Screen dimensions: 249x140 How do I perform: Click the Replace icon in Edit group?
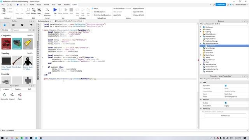click(x=34, y=10)
